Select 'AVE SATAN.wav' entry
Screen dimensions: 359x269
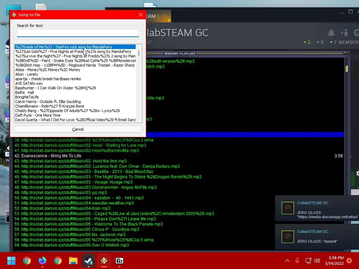point(75,83)
